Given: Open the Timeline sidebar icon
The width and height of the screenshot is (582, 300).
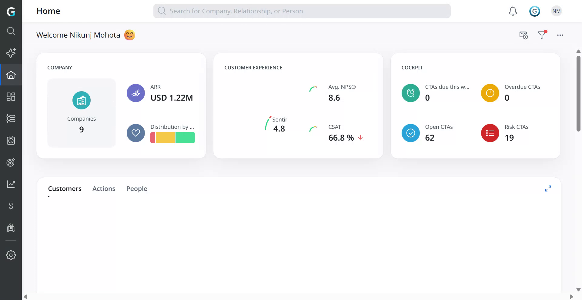Looking at the screenshot, I should pos(11,118).
